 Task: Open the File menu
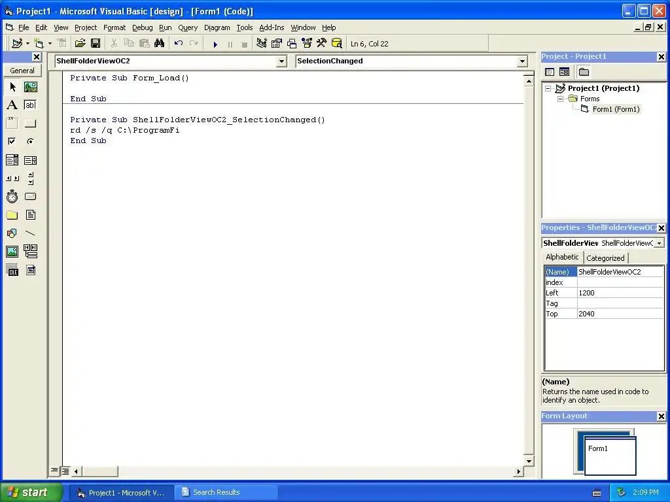(24, 27)
